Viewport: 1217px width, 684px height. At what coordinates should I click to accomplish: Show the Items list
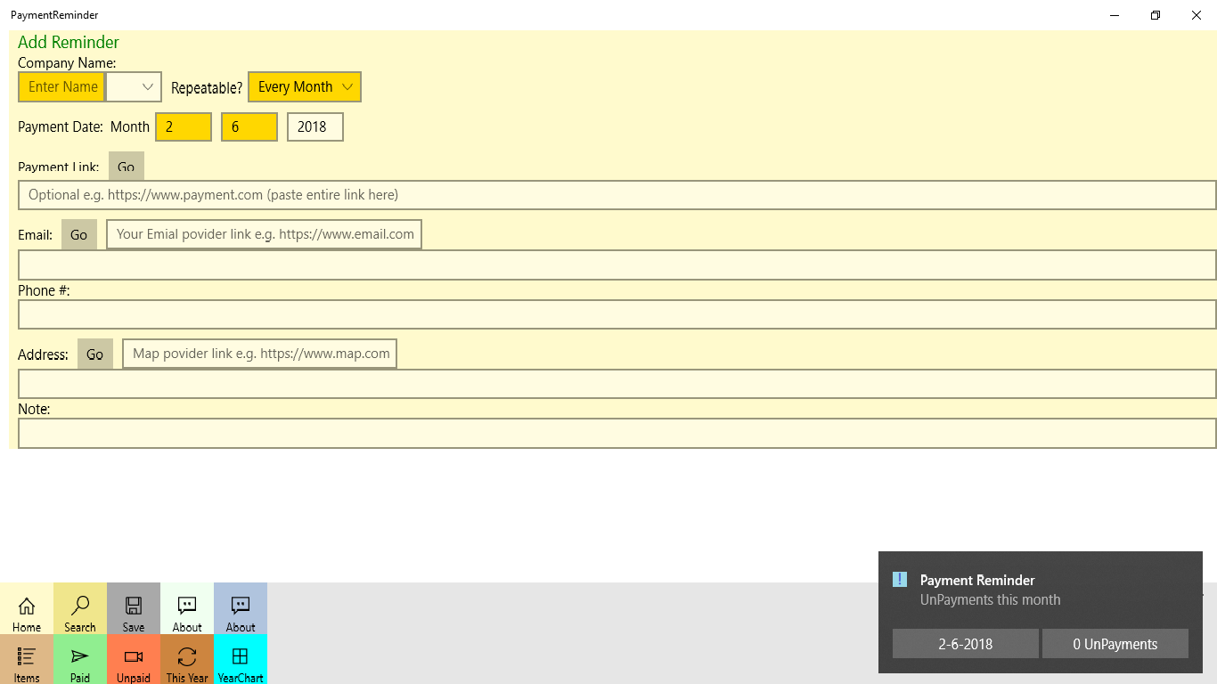27,659
